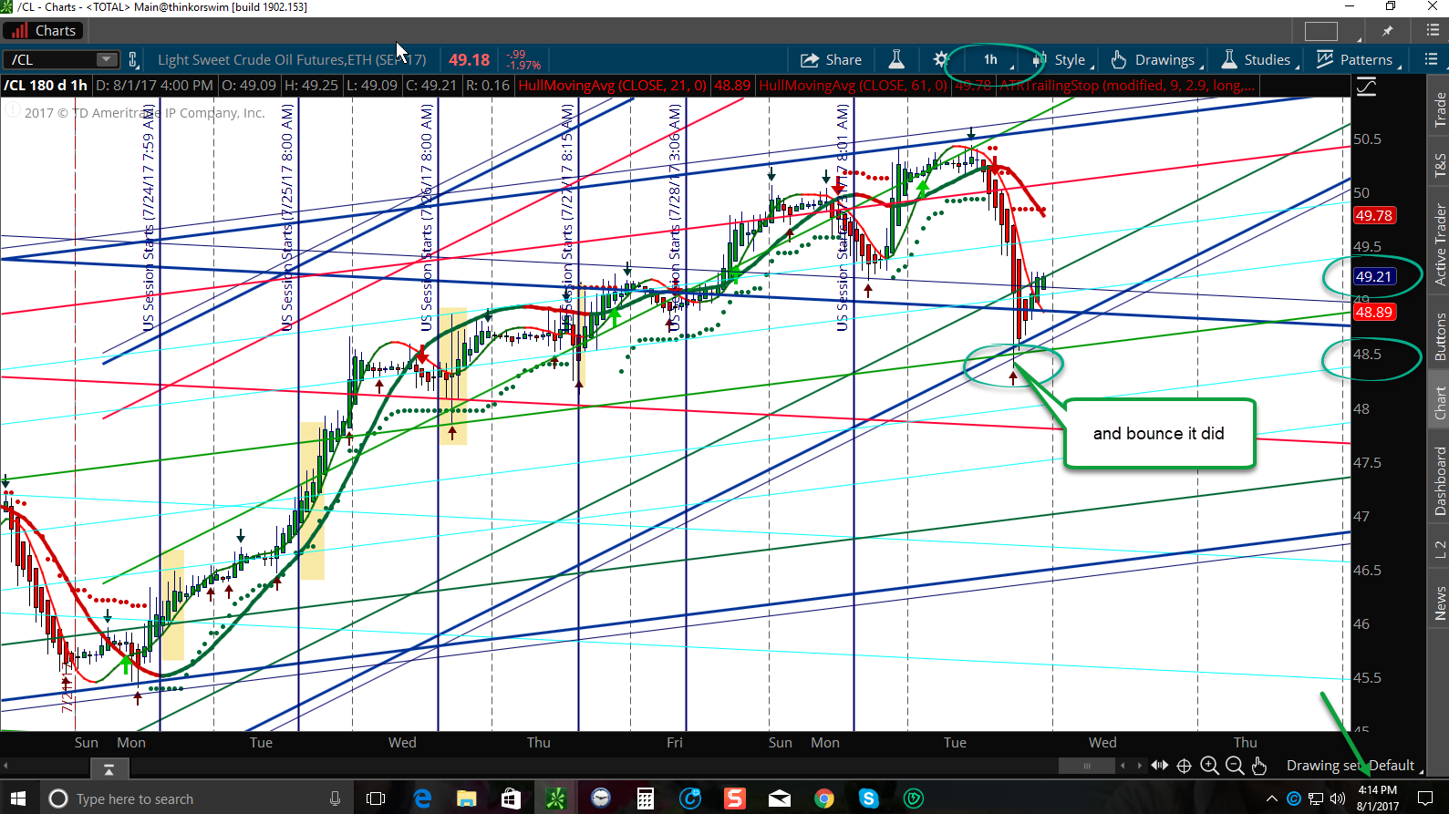This screenshot has height=814, width=1449.
Task: Open the Windows Start menu
Action: 18,799
